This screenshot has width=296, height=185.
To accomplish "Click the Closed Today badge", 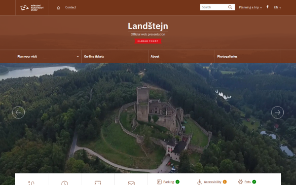I will coord(148,41).
